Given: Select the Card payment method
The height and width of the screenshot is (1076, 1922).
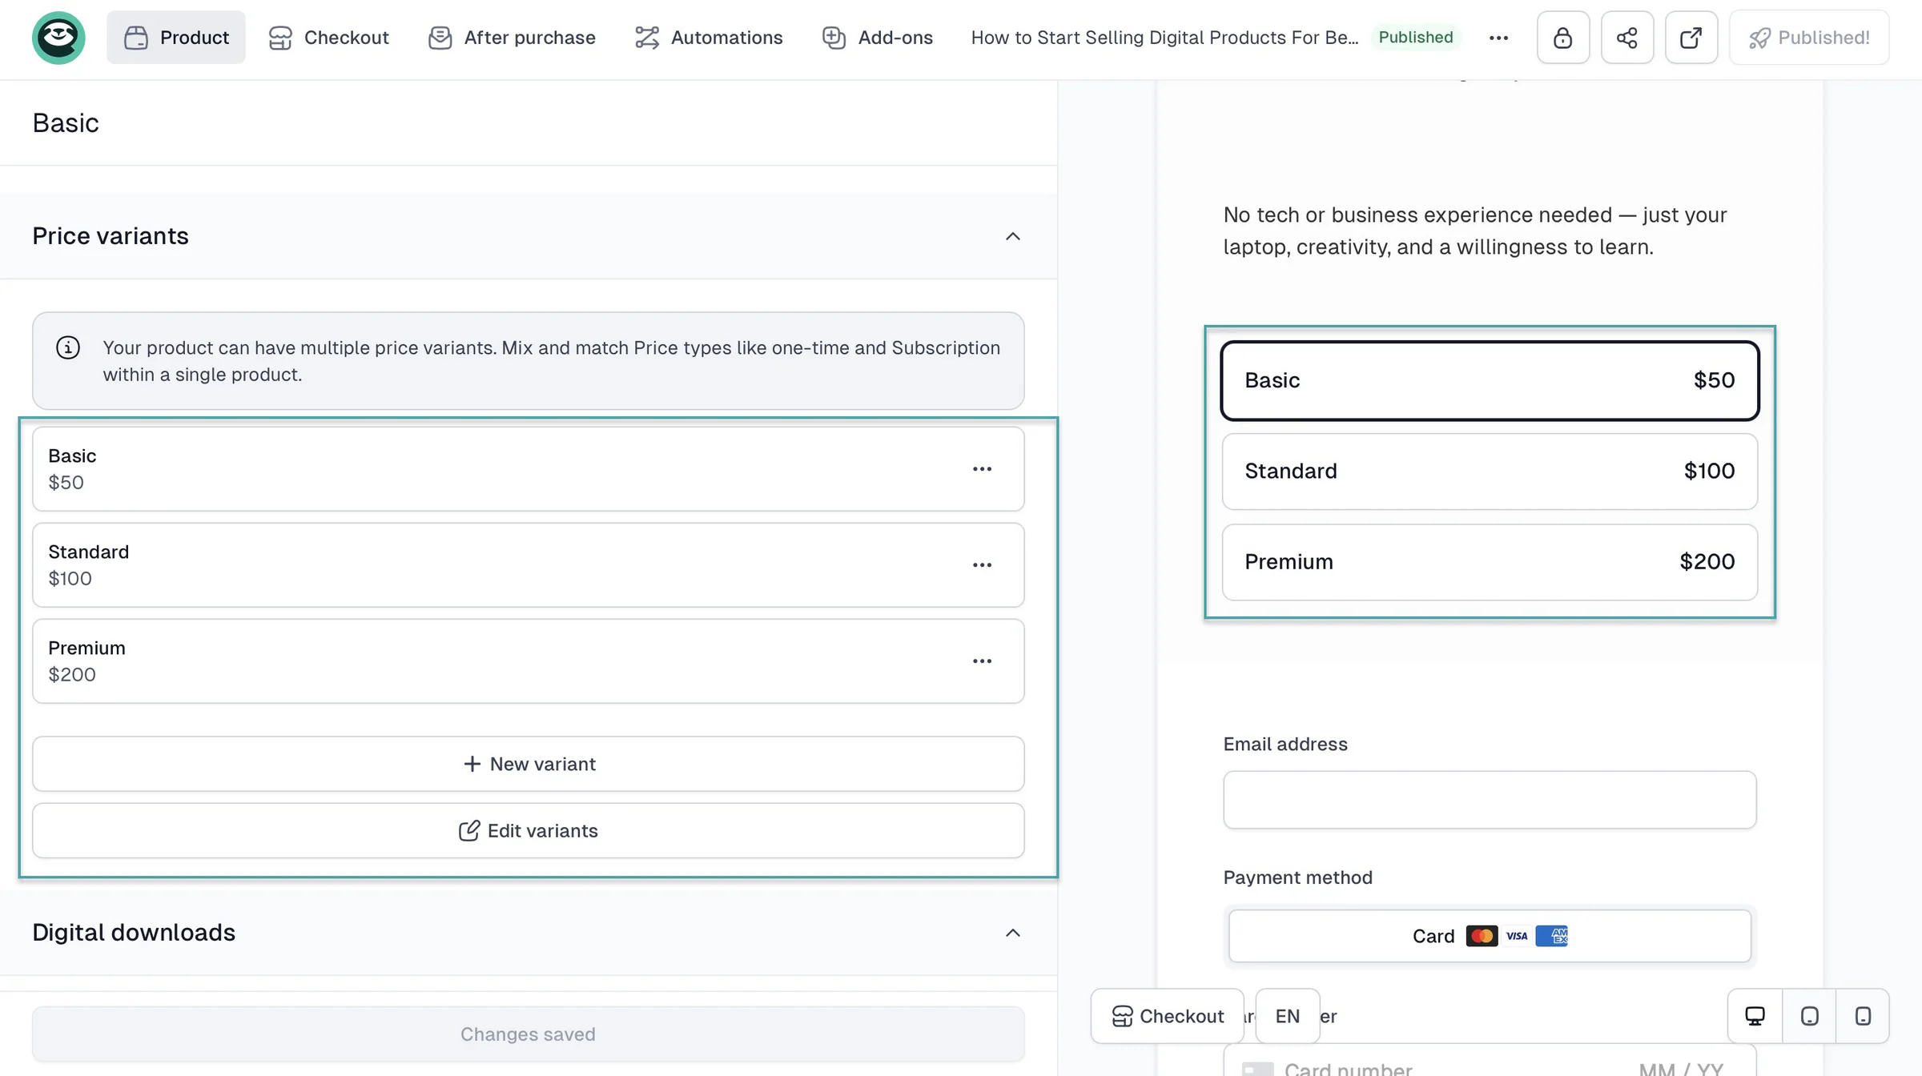Looking at the screenshot, I should (x=1490, y=936).
